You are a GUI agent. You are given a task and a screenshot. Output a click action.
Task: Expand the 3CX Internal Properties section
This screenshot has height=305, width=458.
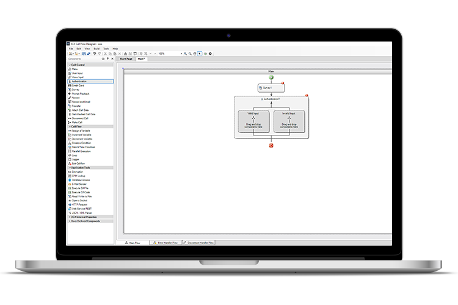69,217
